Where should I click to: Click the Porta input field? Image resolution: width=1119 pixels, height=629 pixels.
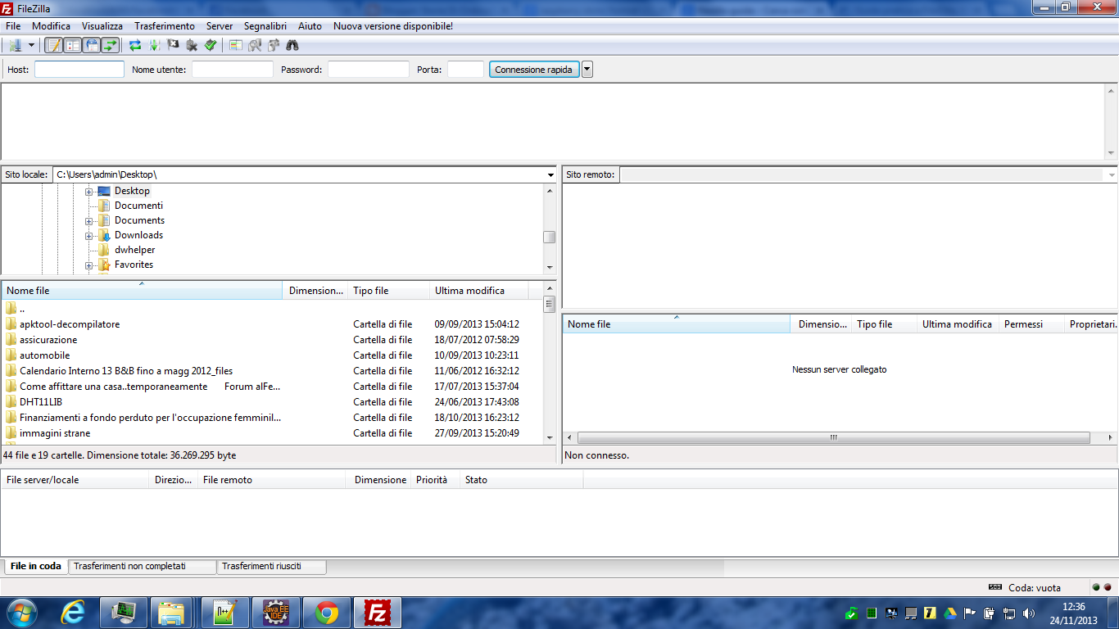(466, 70)
